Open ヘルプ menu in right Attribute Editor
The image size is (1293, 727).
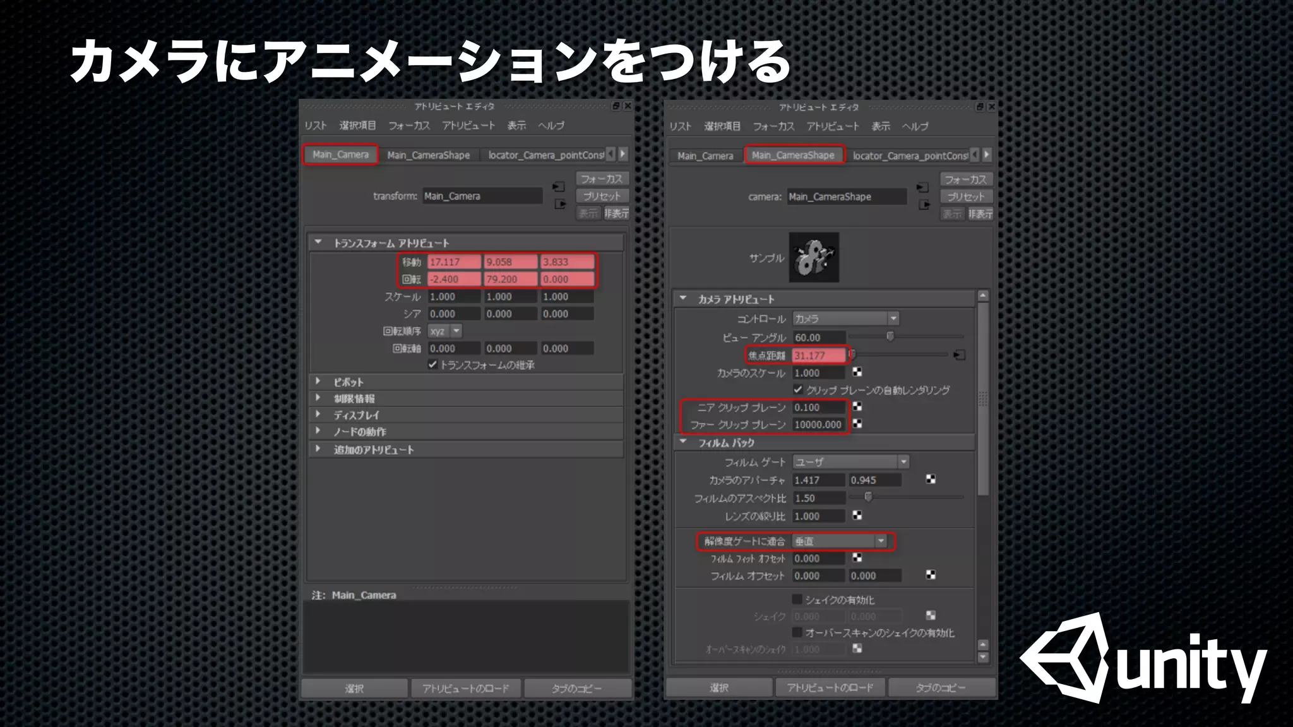[x=915, y=126]
